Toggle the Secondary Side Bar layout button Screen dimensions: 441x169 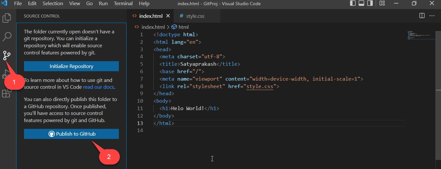point(370,4)
